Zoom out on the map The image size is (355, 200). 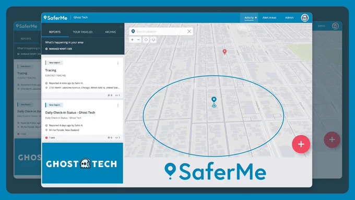coord(138,40)
